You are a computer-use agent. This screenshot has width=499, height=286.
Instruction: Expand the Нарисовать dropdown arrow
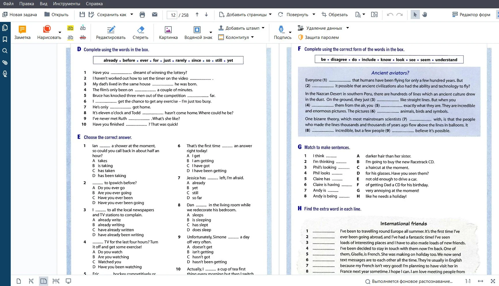[60, 32]
